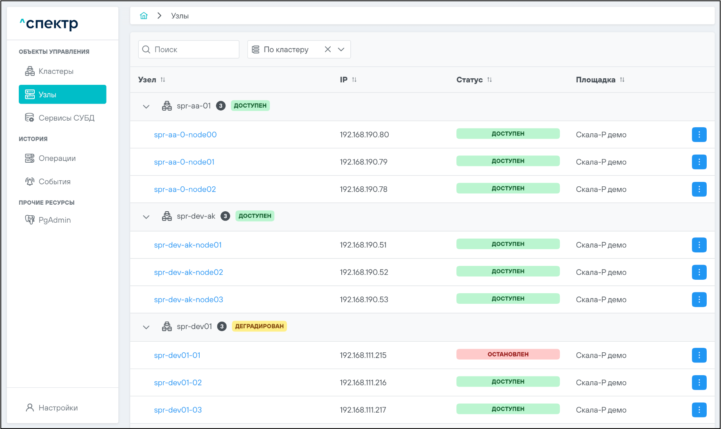Open actions menu for spr-dev-ak-node02

tap(699, 272)
